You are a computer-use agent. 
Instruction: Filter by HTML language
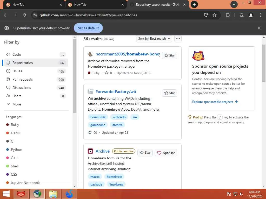click(x=13, y=133)
